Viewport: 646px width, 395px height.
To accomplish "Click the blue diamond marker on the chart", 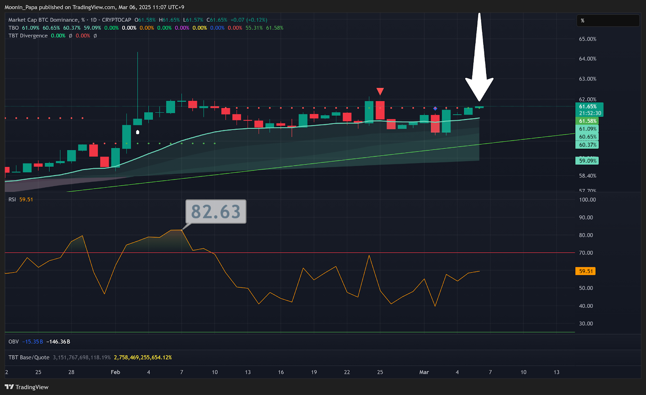I will coord(435,108).
